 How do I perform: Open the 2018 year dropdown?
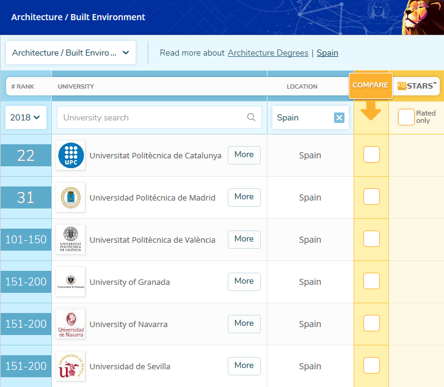[26, 117]
